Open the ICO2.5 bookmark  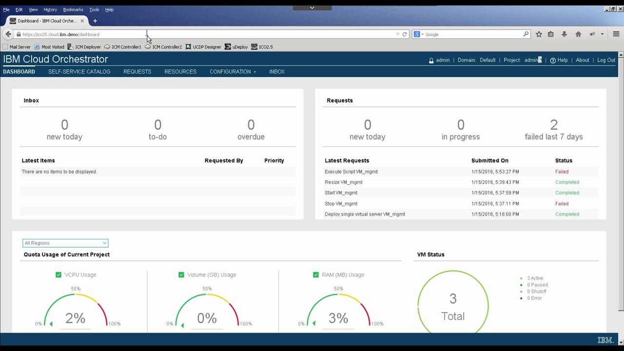pos(262,47)
